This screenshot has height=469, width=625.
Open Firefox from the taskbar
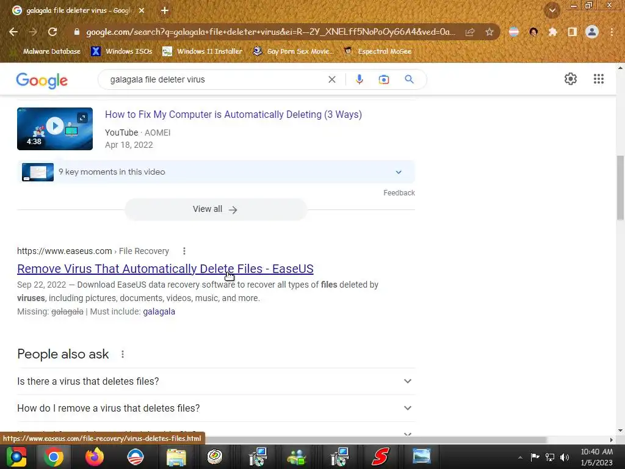coord(95,457)
